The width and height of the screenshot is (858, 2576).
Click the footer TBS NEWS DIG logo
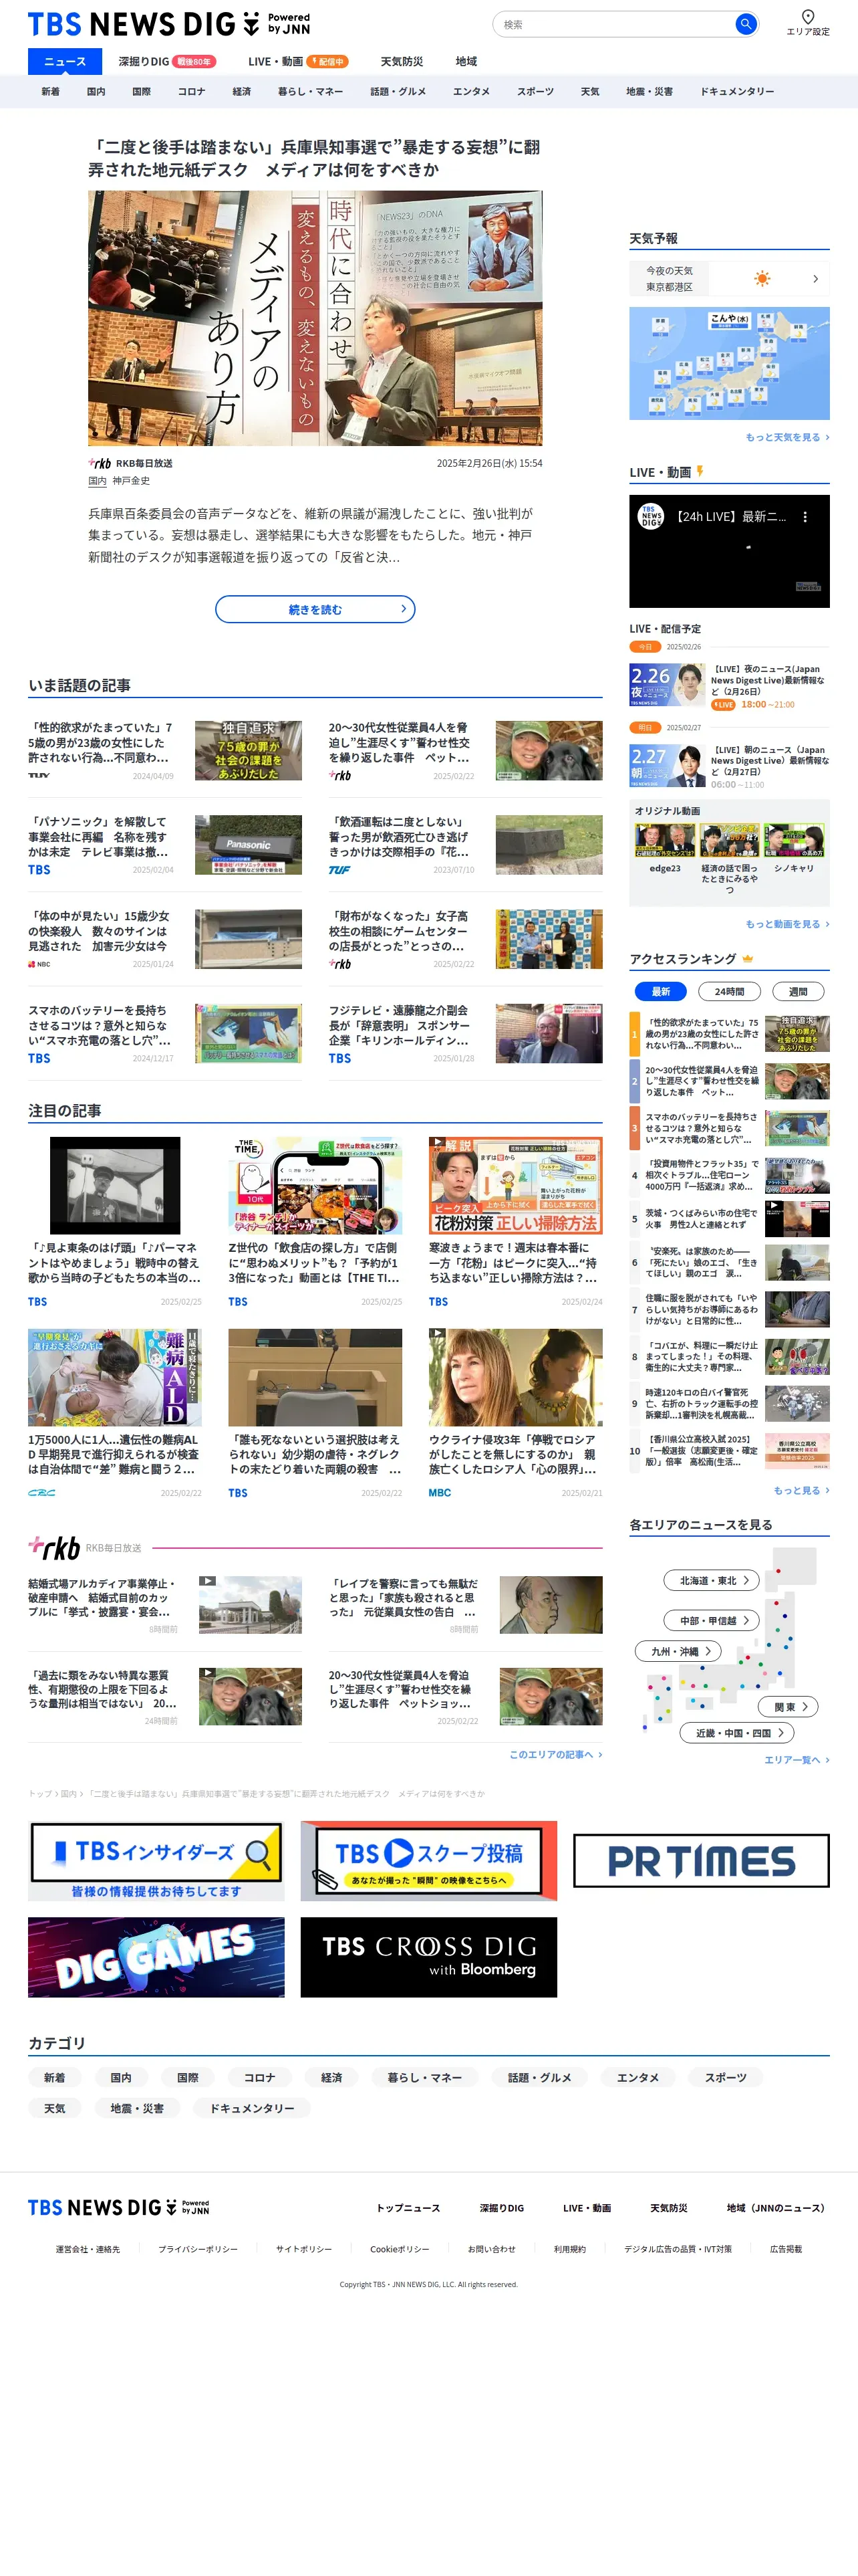pyautogui.click(x=119, y=2207)
